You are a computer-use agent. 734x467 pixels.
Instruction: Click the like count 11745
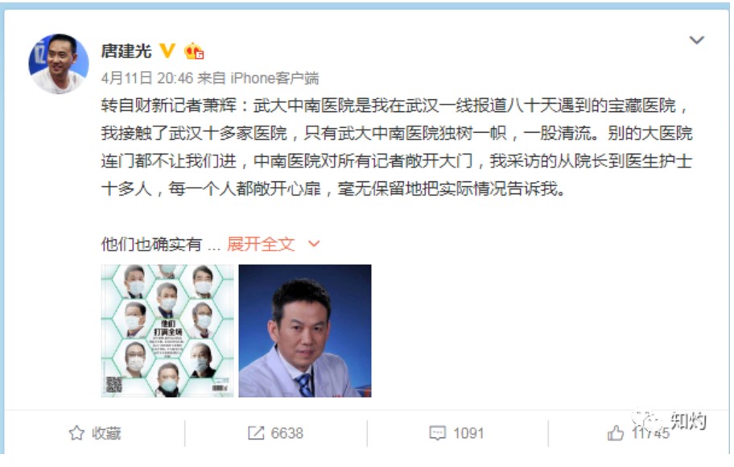(650, 433)
